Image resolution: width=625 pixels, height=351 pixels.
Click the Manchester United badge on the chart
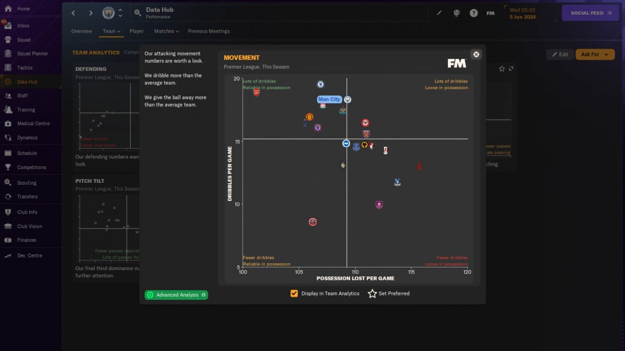[309, 117]
